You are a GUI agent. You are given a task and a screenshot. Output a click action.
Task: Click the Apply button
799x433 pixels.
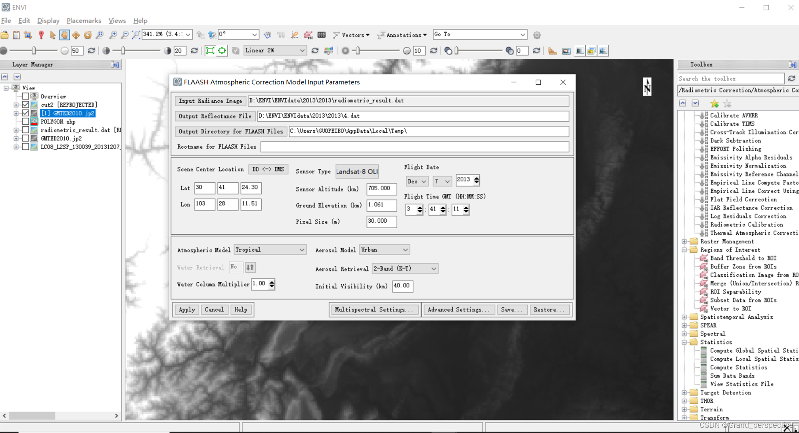coord(187,309)
